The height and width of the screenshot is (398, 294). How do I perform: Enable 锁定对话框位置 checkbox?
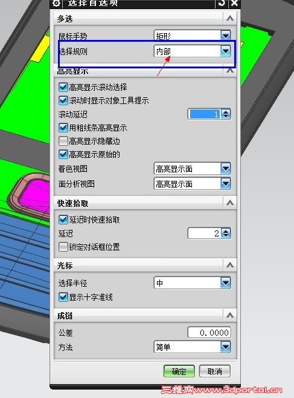click(x=63, y=247)
